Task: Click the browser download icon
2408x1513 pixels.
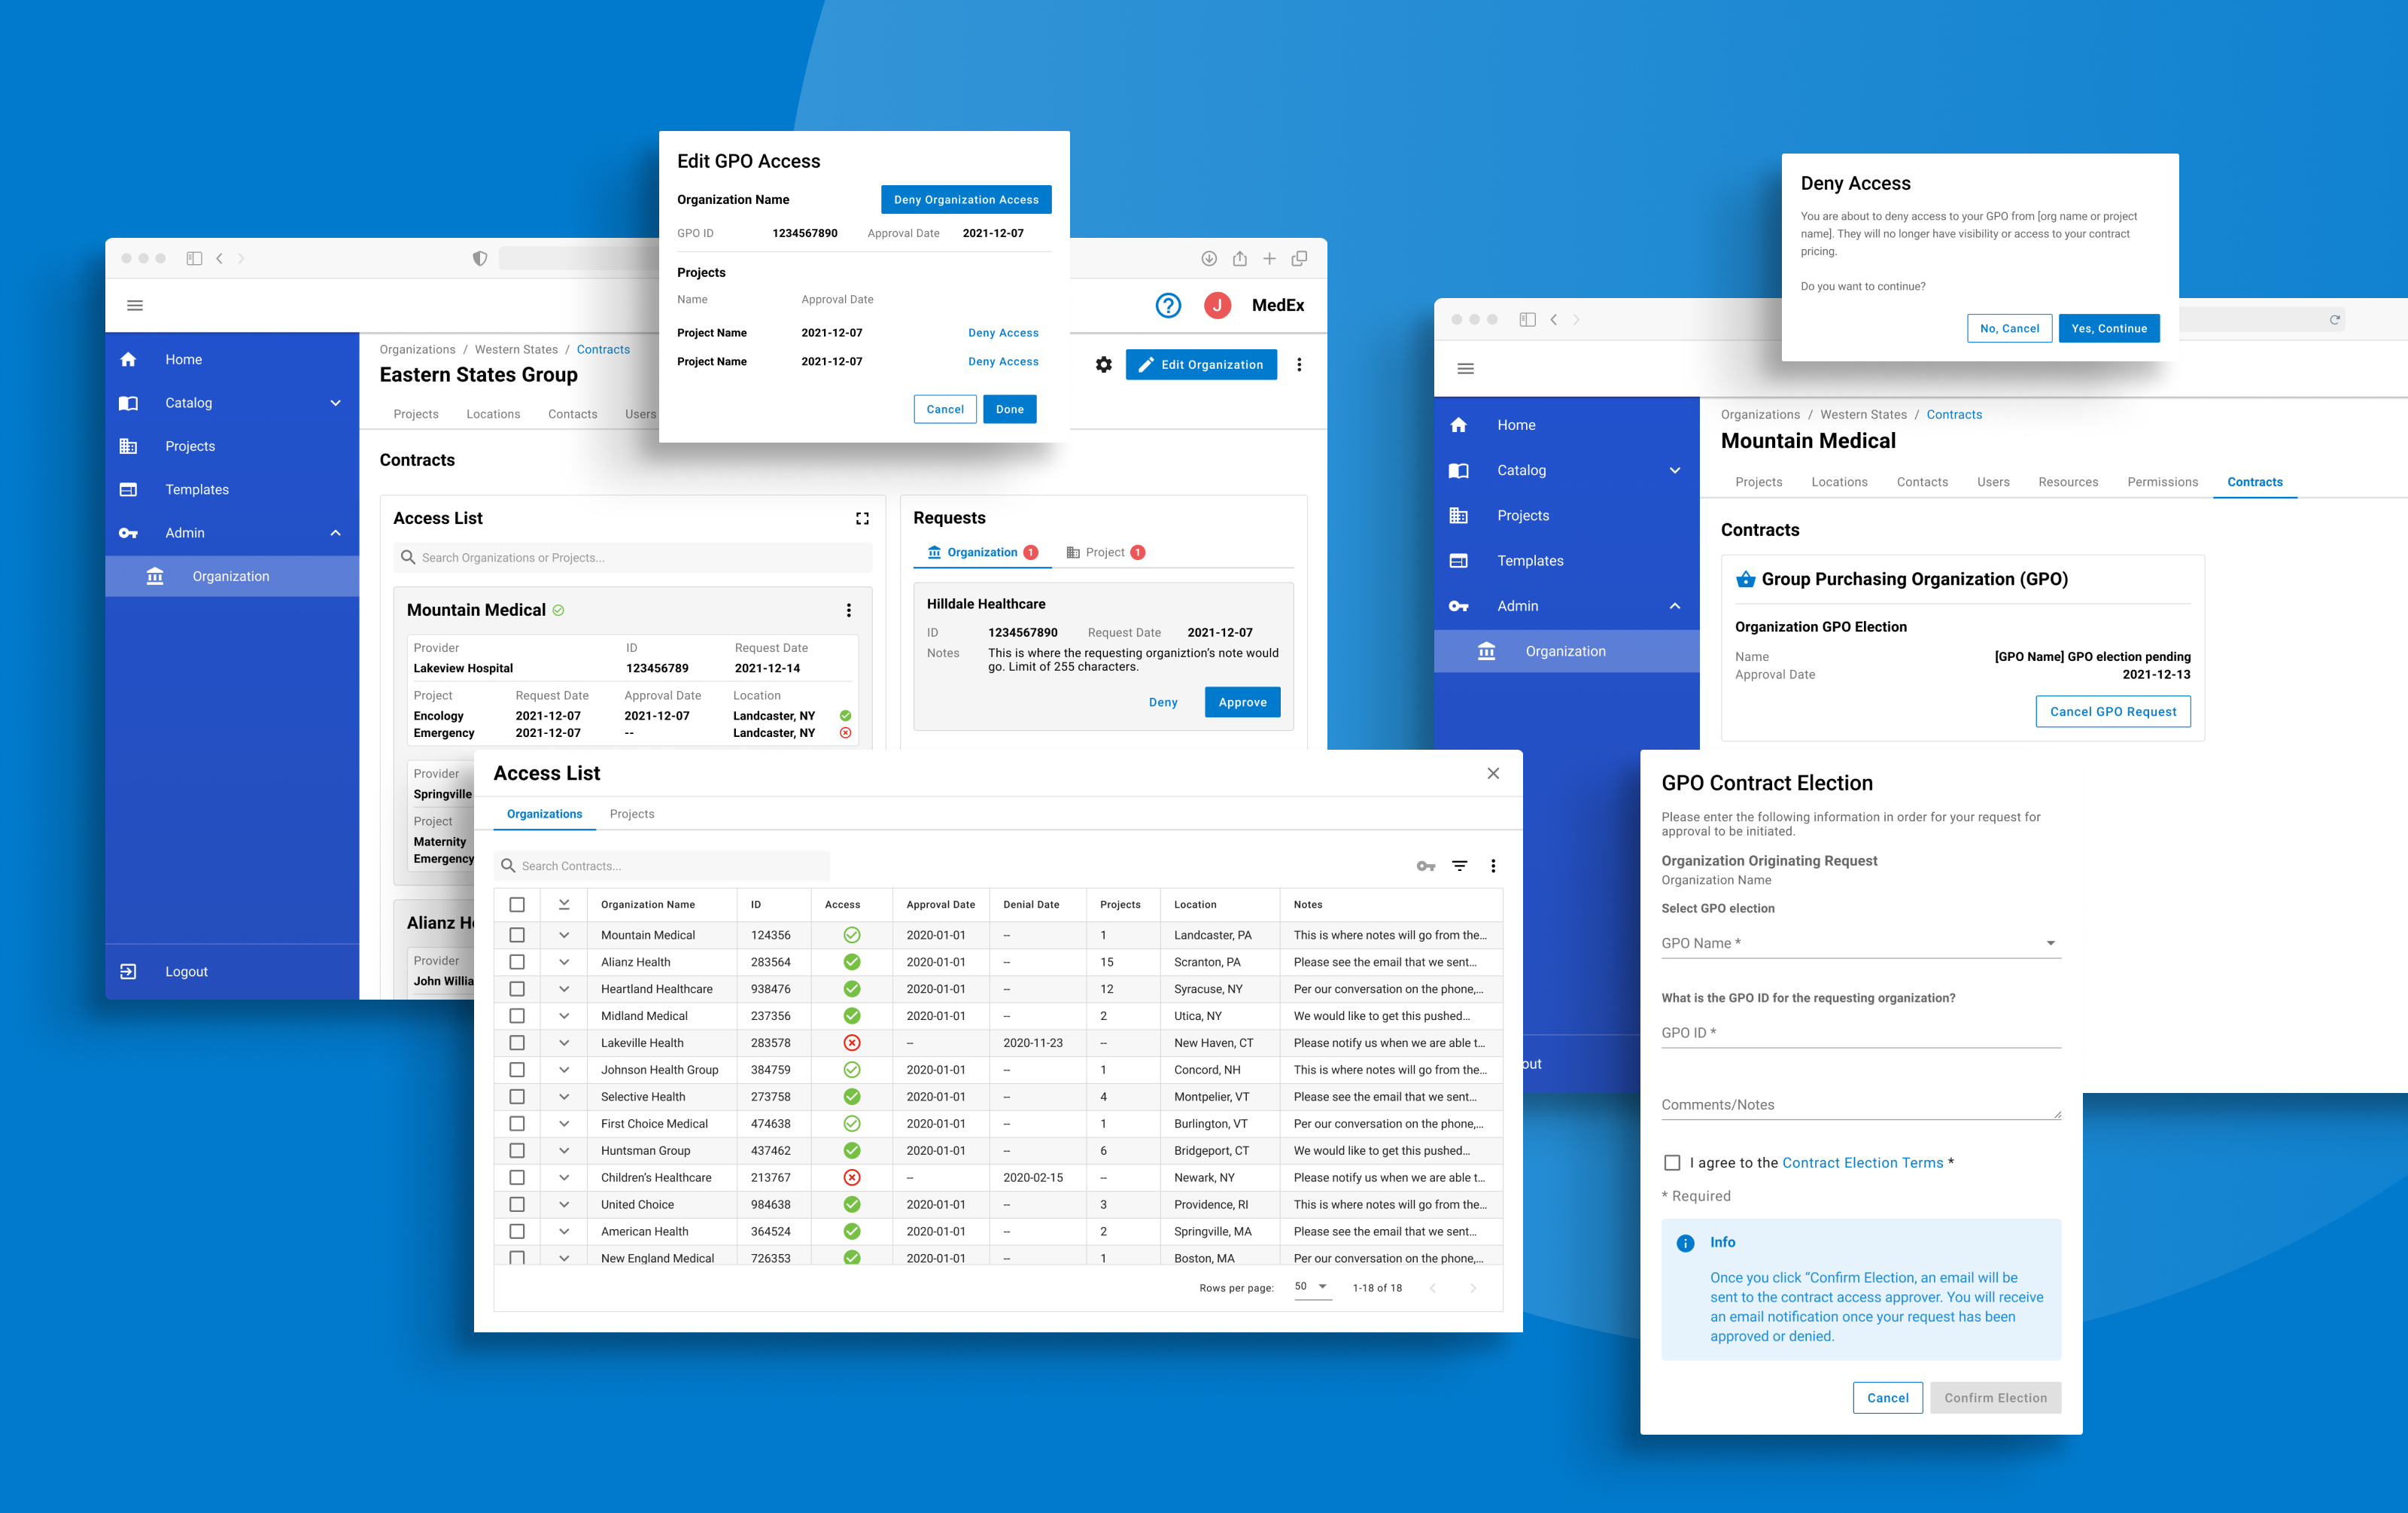Action: point(1209,258)
